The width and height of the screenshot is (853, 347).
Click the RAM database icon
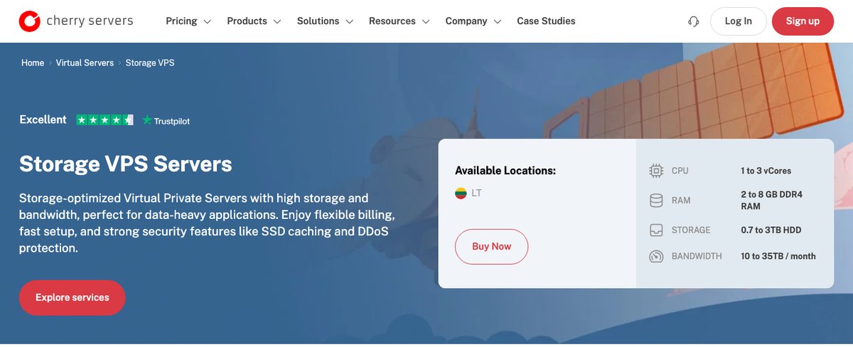click(x=656, y=201)
